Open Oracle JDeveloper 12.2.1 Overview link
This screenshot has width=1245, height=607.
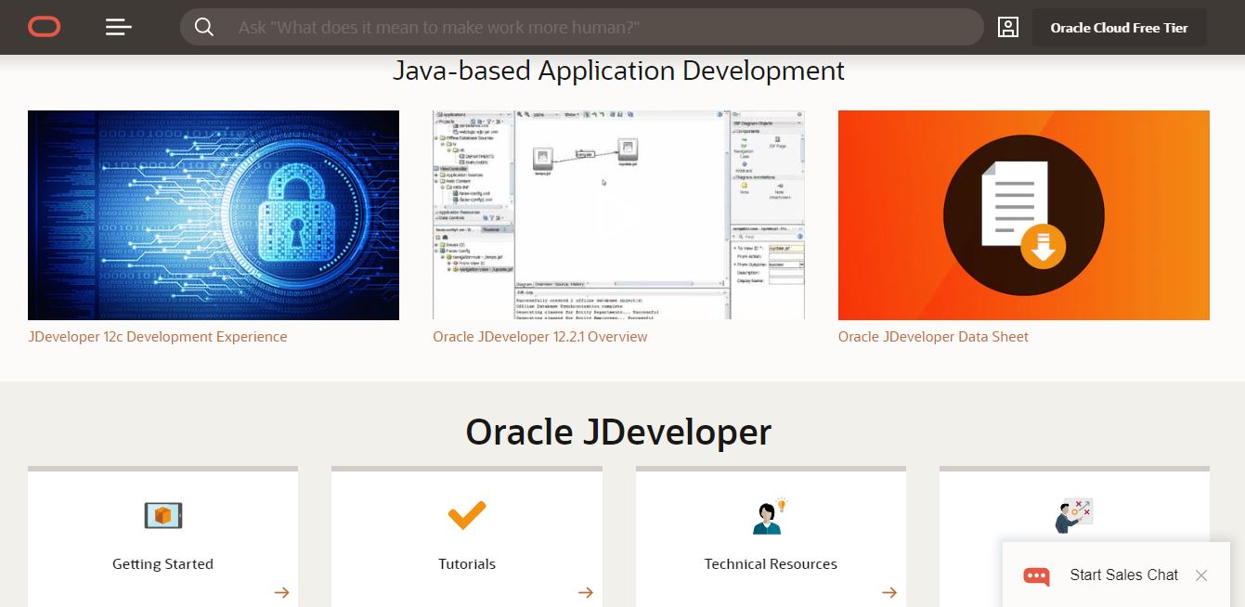coord(540,337)
